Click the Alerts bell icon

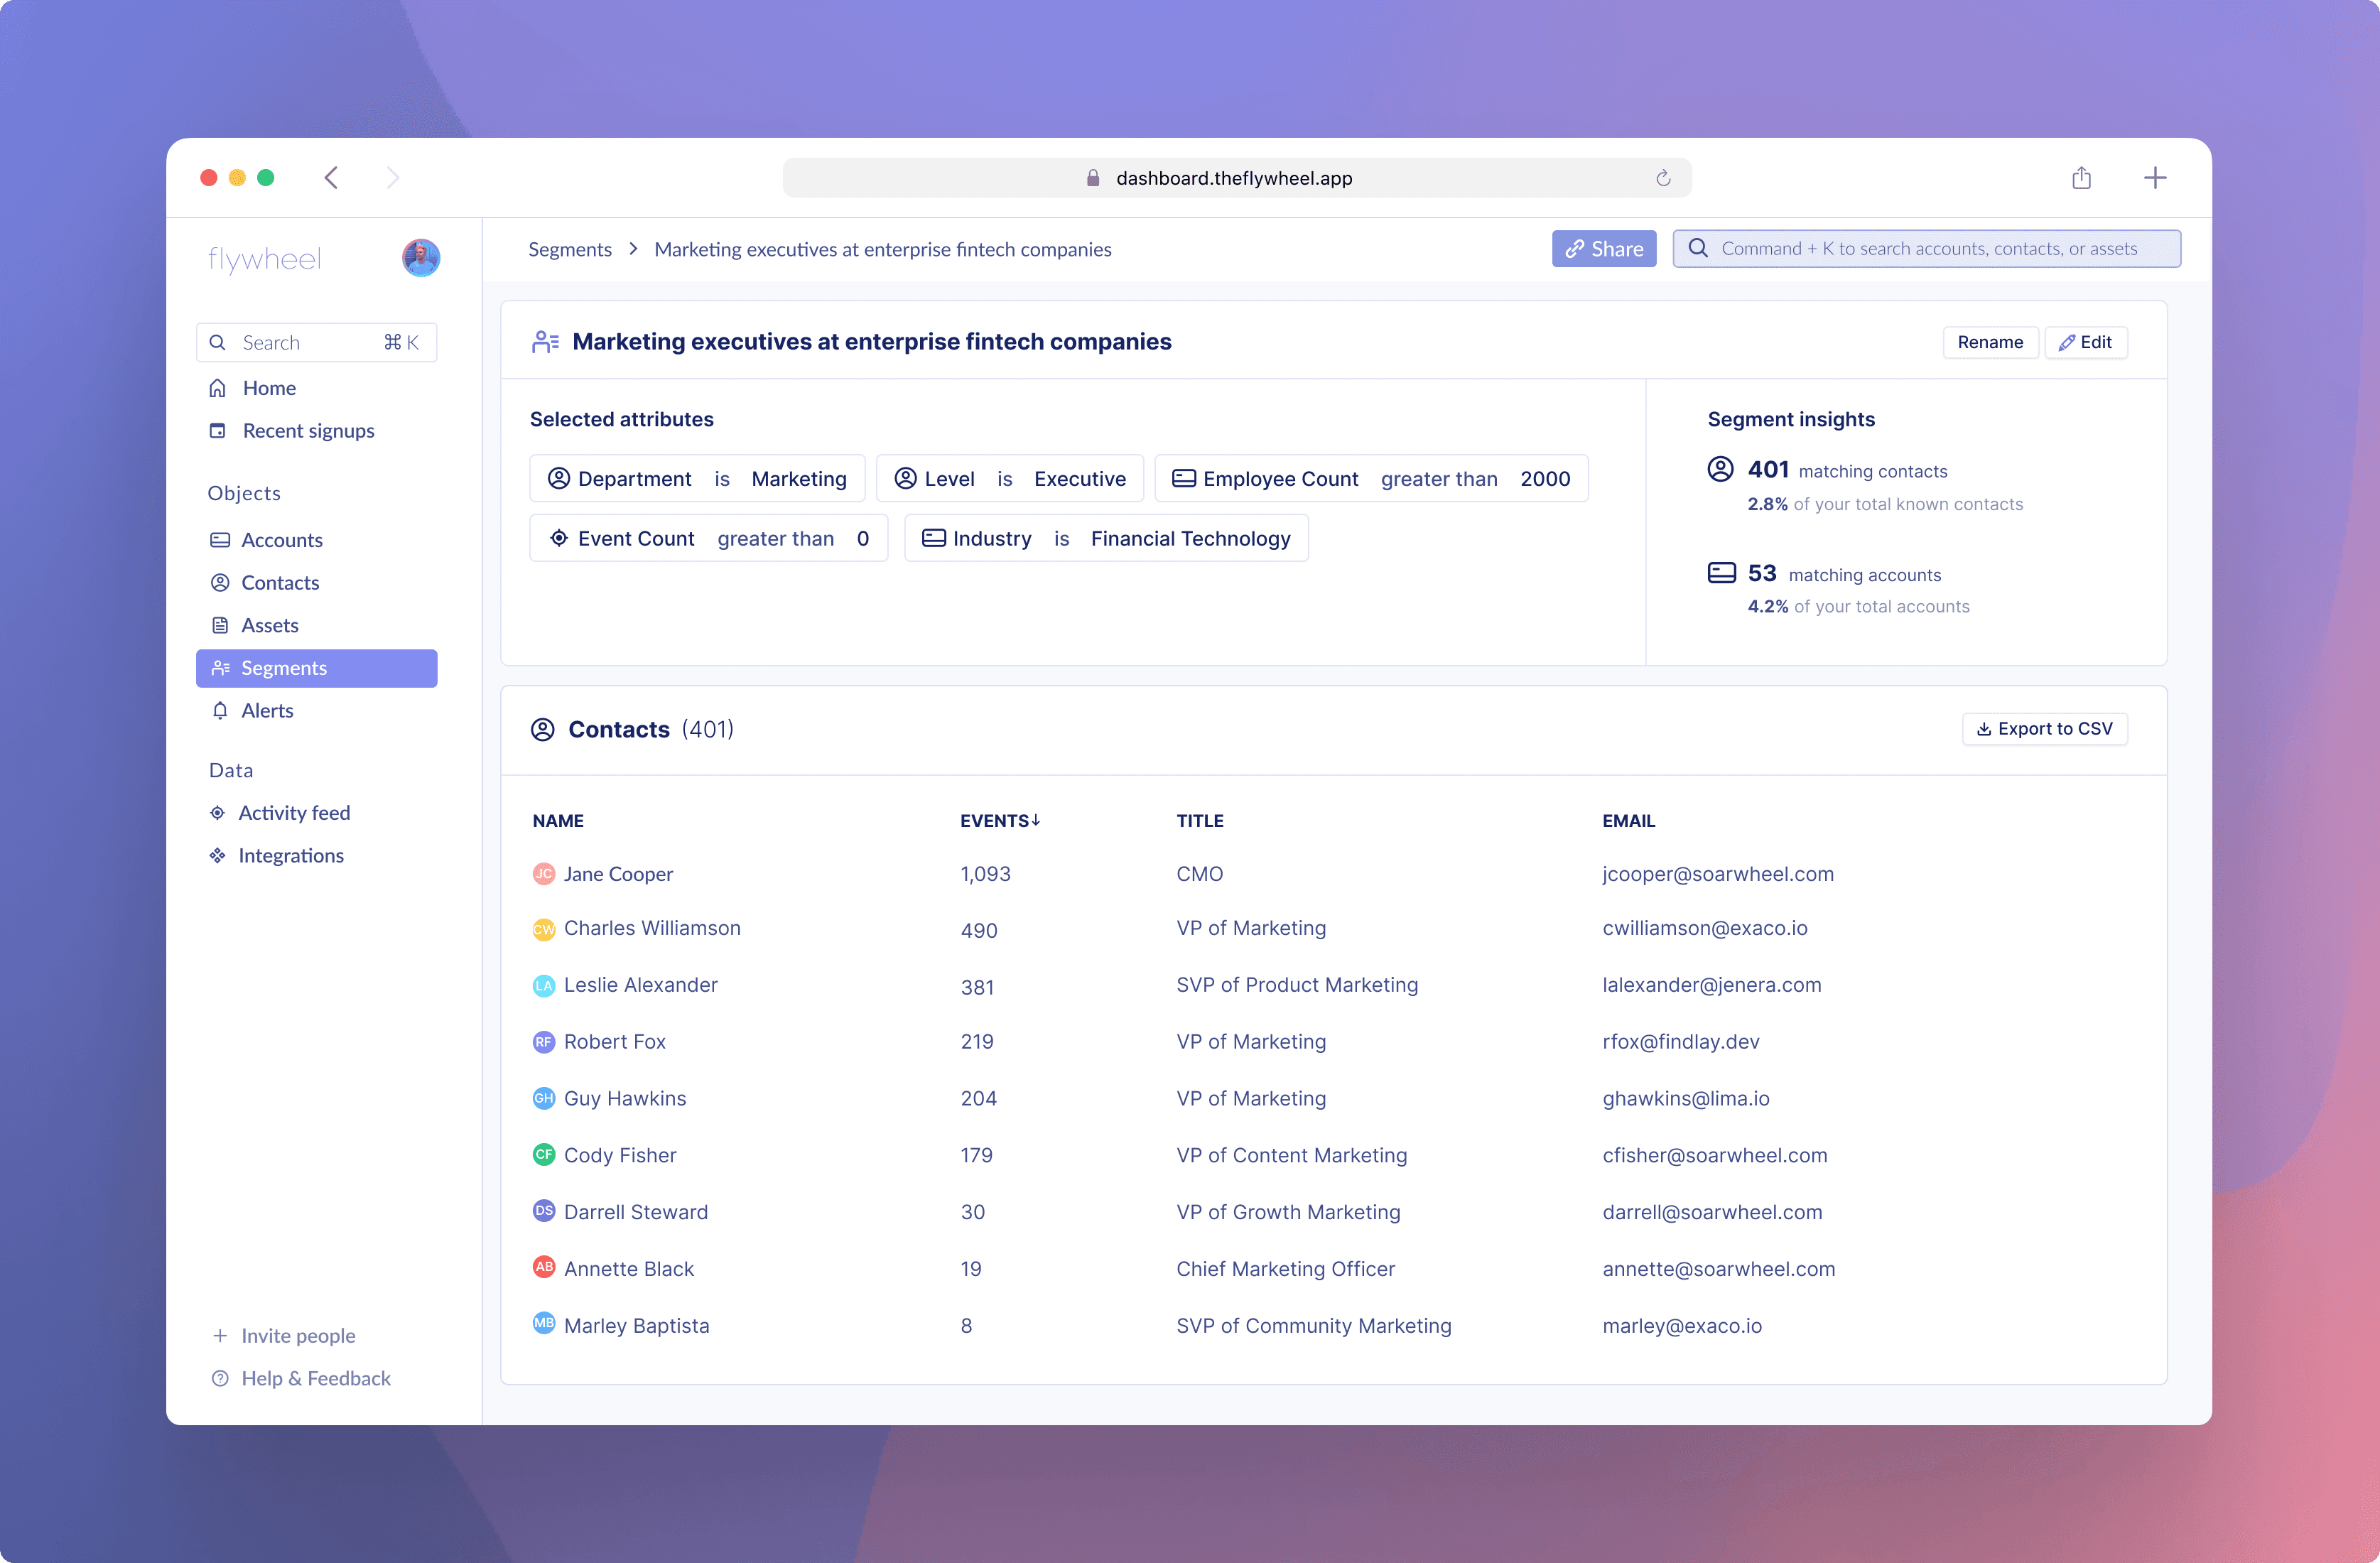coord(220,711)
